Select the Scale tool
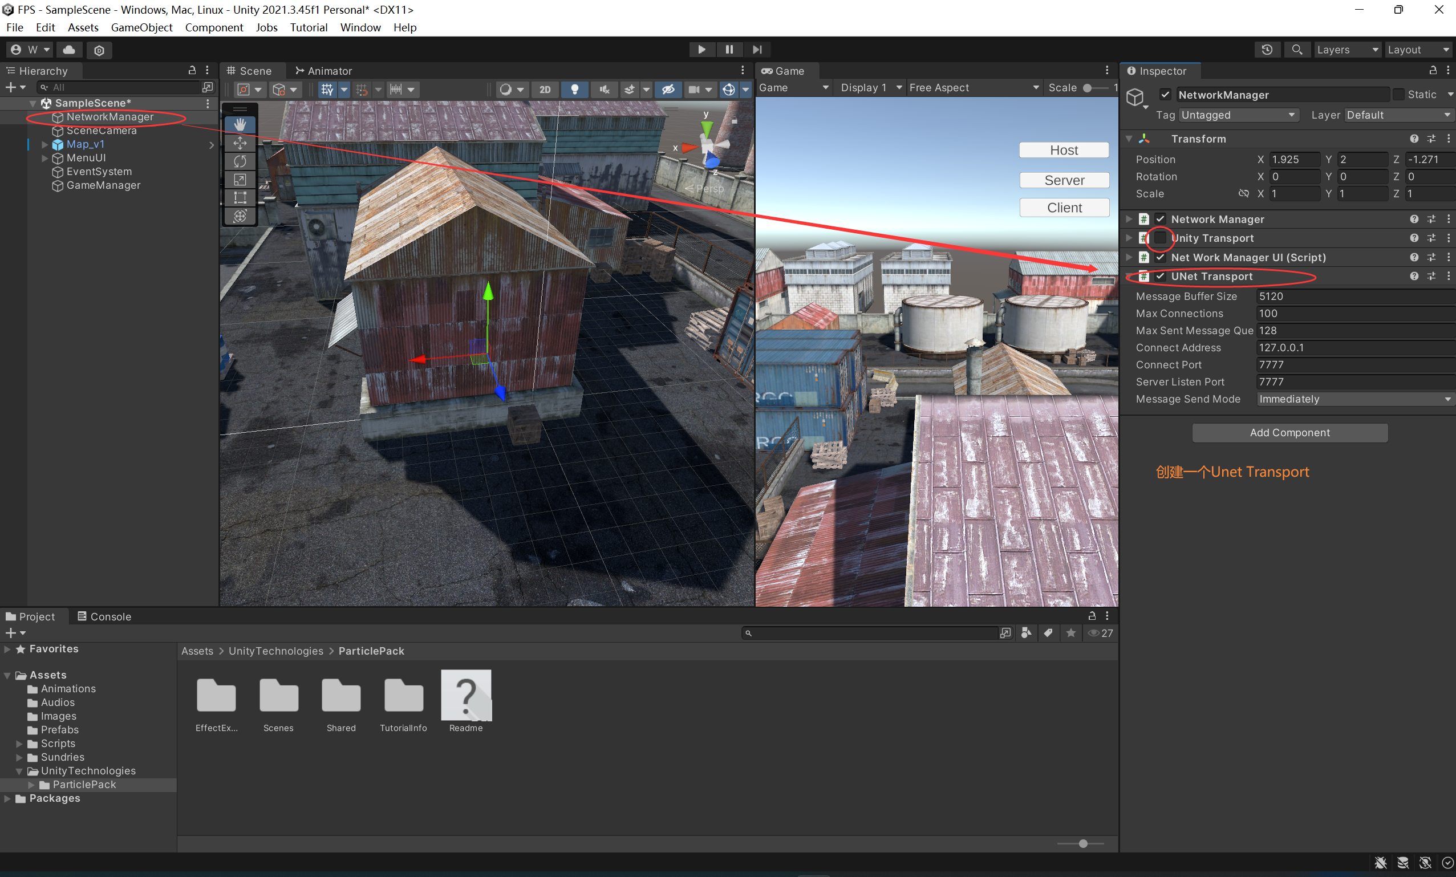 (x=240, y=180)
